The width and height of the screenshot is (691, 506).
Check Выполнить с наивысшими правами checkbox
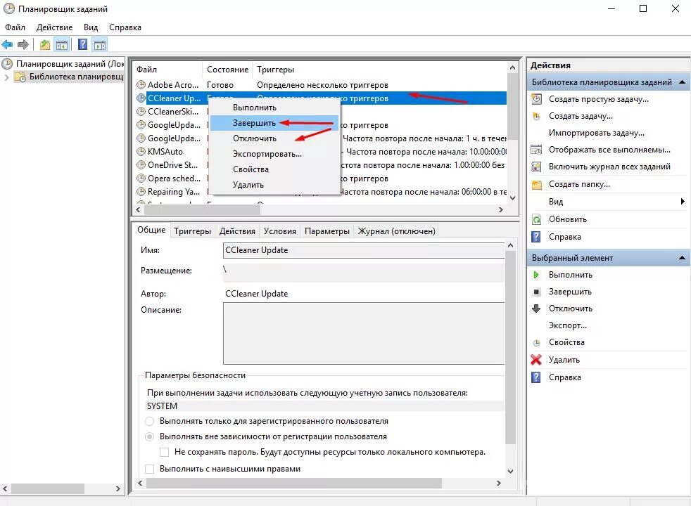pos(149,469)
